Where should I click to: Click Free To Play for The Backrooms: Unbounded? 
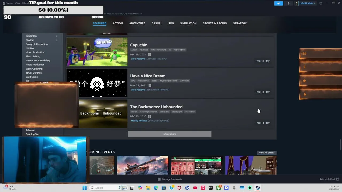coord(262,123)
